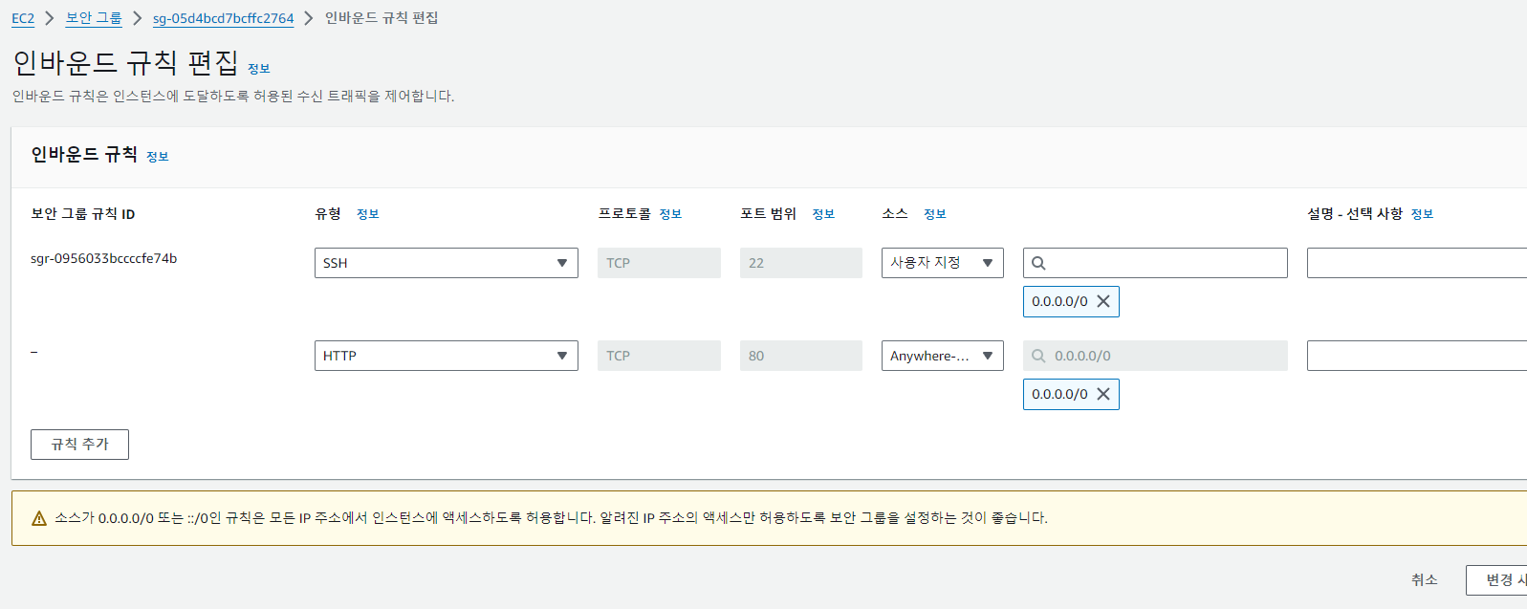Click search icon in SSH source field
Screen dimensions: 1527x609
(x=1038, y=263)
